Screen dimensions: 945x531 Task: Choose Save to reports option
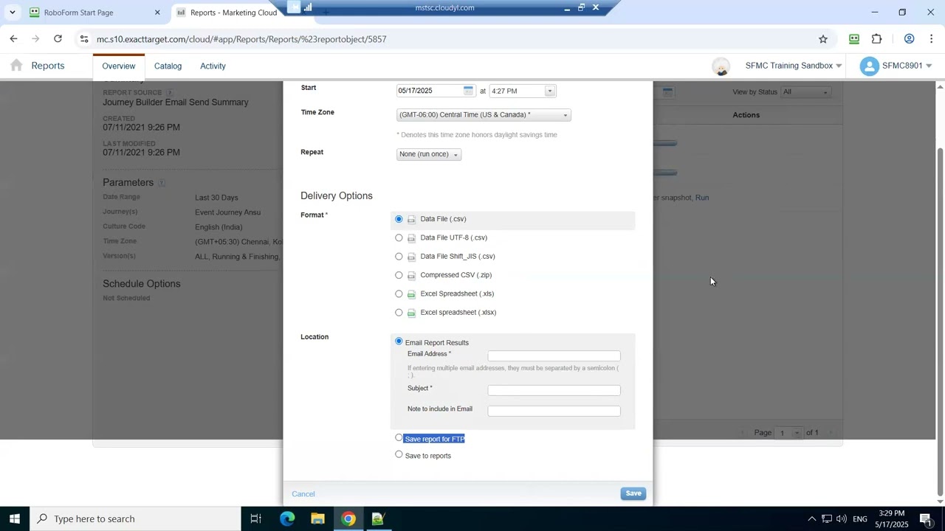coord(399,454)
